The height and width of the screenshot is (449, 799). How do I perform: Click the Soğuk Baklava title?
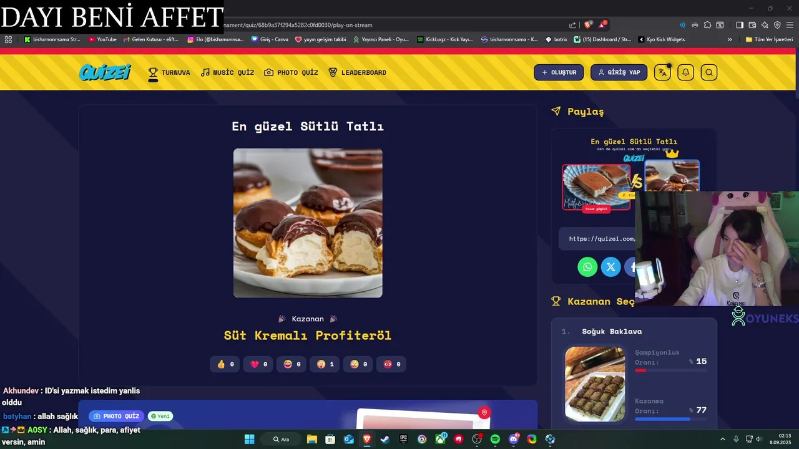point(612,331)
